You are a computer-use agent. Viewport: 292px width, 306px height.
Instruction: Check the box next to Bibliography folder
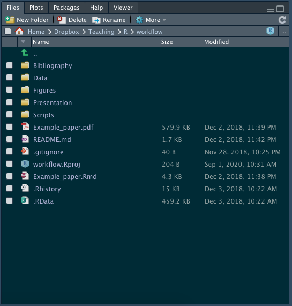pos(9,65)
